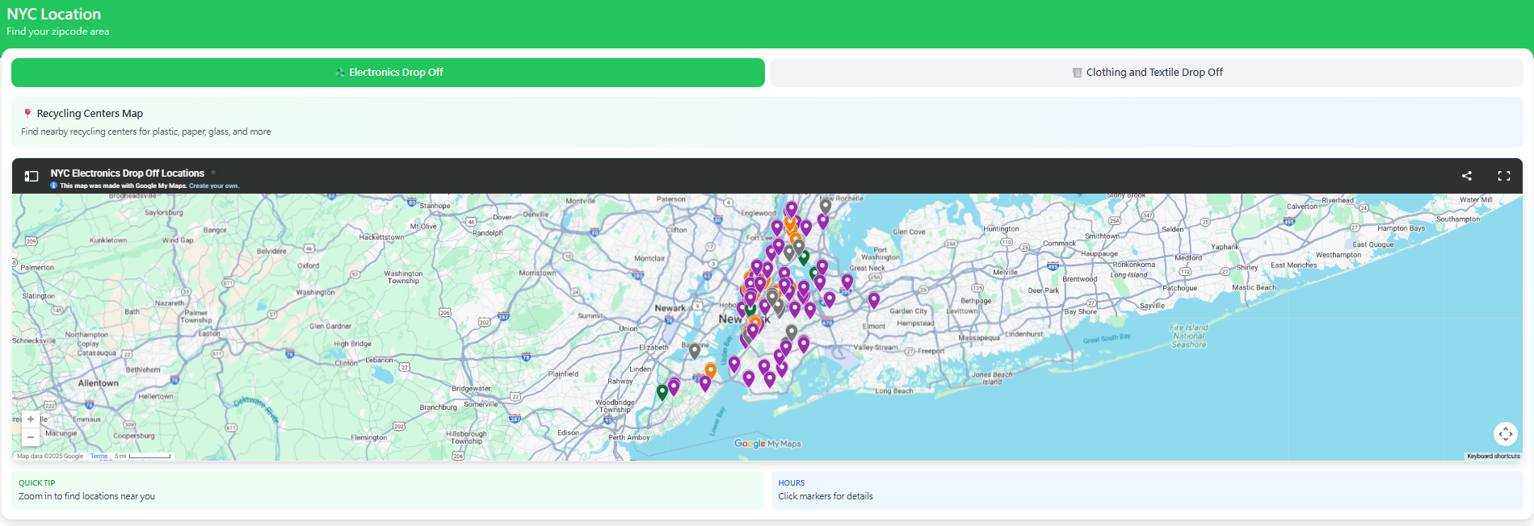The width and height of the screenshot is (1534, 526).
Task: Open the Google My Maps logo
Action: (767, 444)
